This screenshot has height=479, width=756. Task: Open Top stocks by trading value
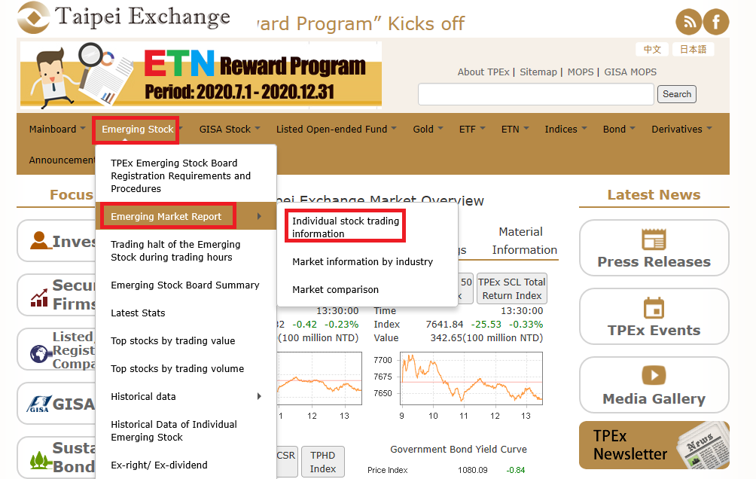[173, 341]
